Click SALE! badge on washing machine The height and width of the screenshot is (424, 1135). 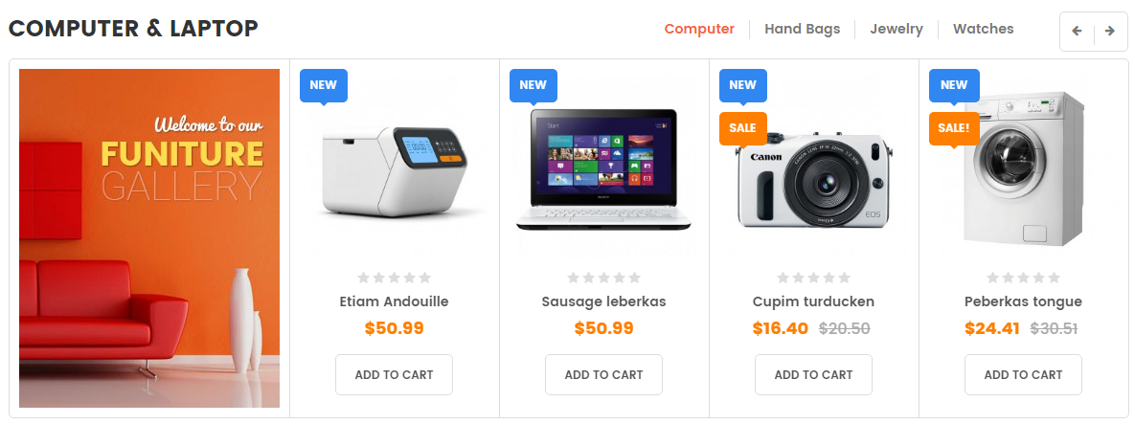954,129
